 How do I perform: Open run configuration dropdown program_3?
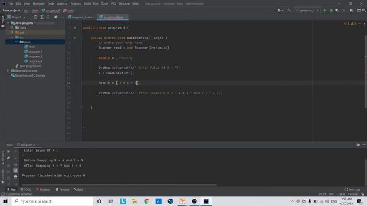coord(307,10)
